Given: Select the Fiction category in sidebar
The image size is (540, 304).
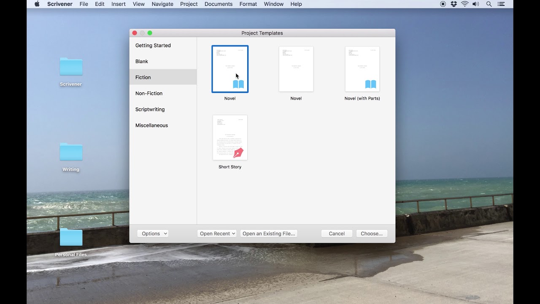Looking at the screenshot, I should coord(163,77).
